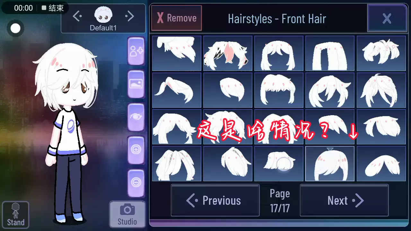Toggle the eye visibility icon button
This screenshot has width=411, height=231.
click(136, 117)
